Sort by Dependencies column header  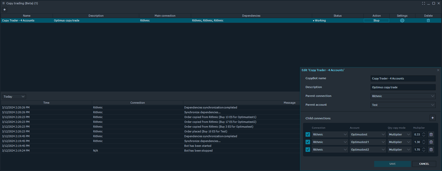point(251,16)
